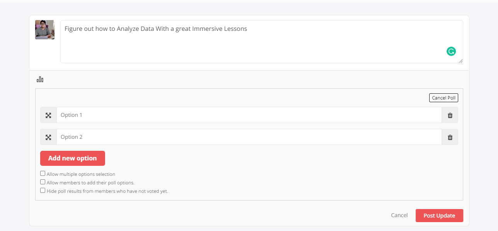Click 'Hide poll results from members' label text
Image resolution: width=498 pixels, height=231 pixels.
[x=107, y=191]
